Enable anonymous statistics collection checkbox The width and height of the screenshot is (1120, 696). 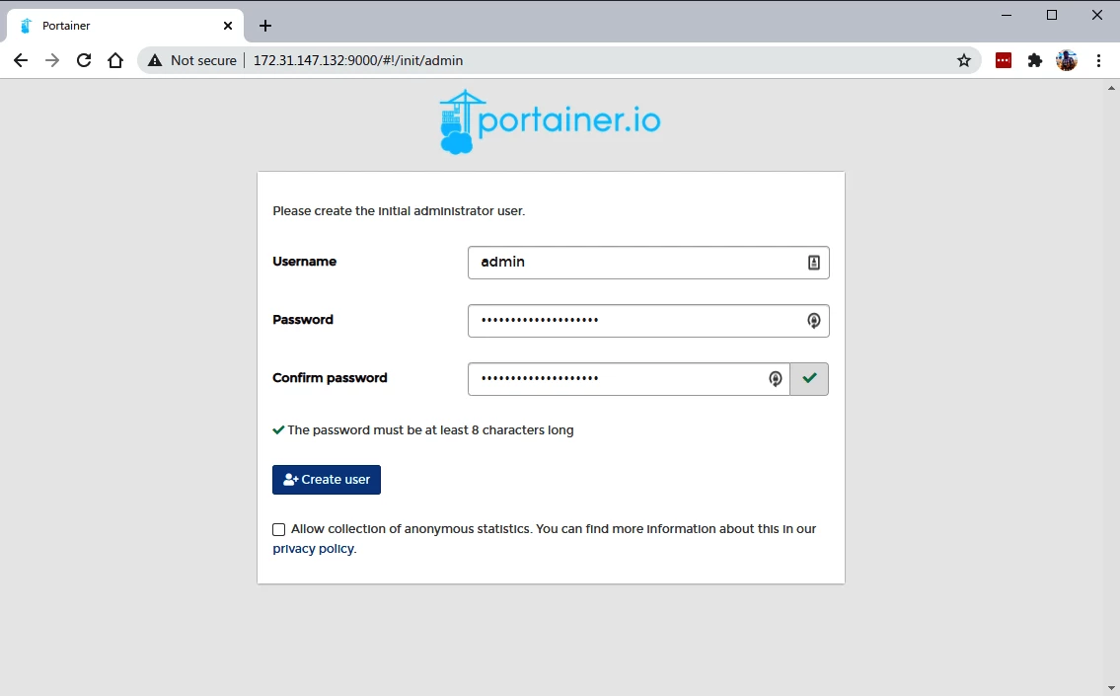(279, 530)
